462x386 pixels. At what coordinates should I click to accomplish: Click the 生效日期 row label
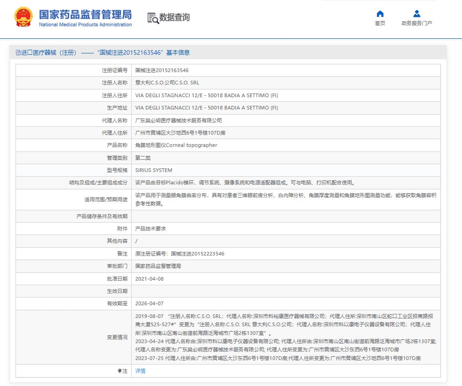pyautogui.click(x=117, y=291)
